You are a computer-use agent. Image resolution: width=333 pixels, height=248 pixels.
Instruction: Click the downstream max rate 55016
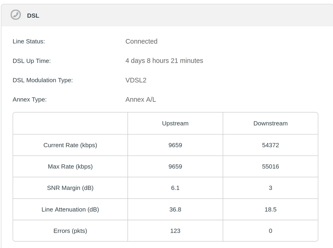pos(270,167)
